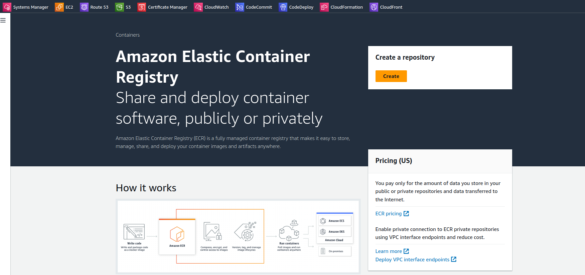Click external-link icon beside Learn more

click(x=406, y=251)
